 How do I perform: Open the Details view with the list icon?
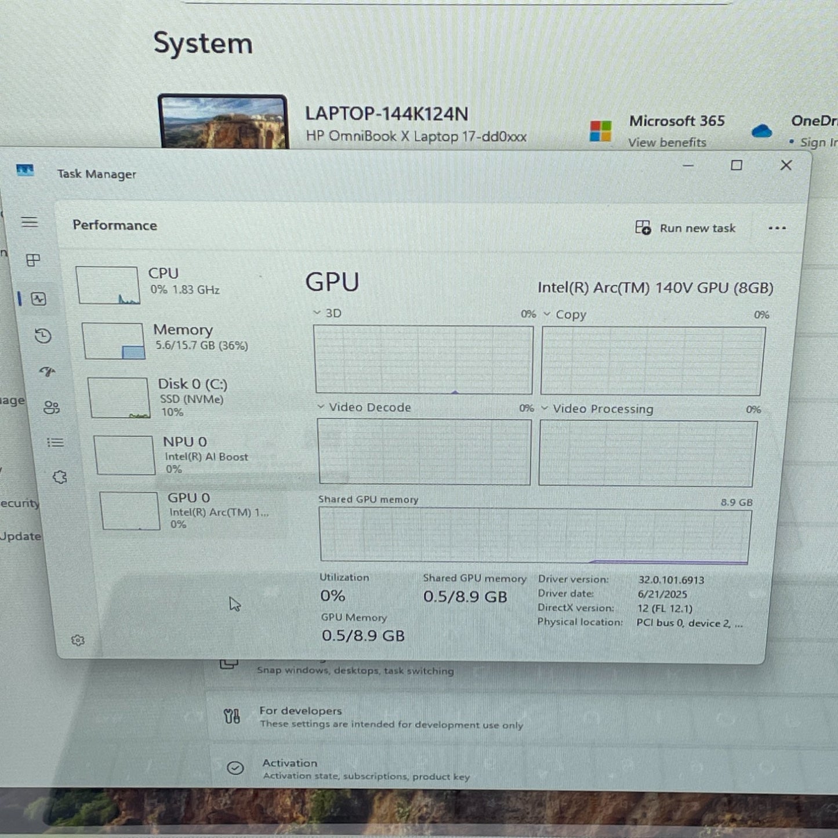(55, 442)
